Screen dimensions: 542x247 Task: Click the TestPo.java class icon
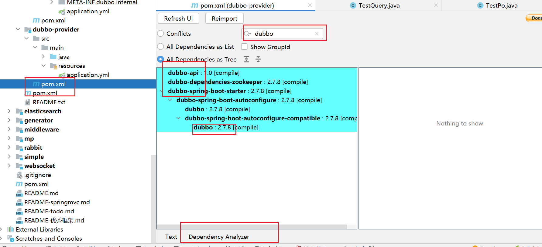480,5
